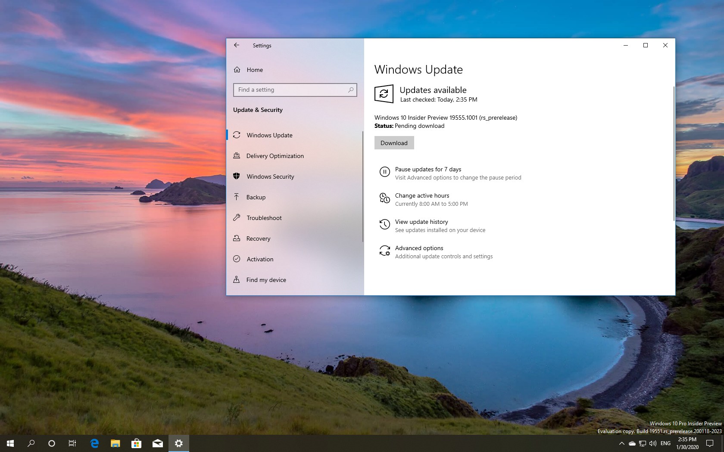Image resolution: width=724 pixels, height=452 pixels.
Task: Maximize the Settings window
Action: [646, 45]
